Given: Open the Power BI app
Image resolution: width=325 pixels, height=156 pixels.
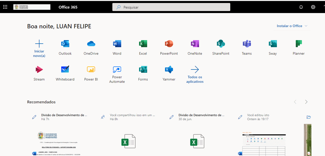Looking at the screenshot, I should pos(91,73).
